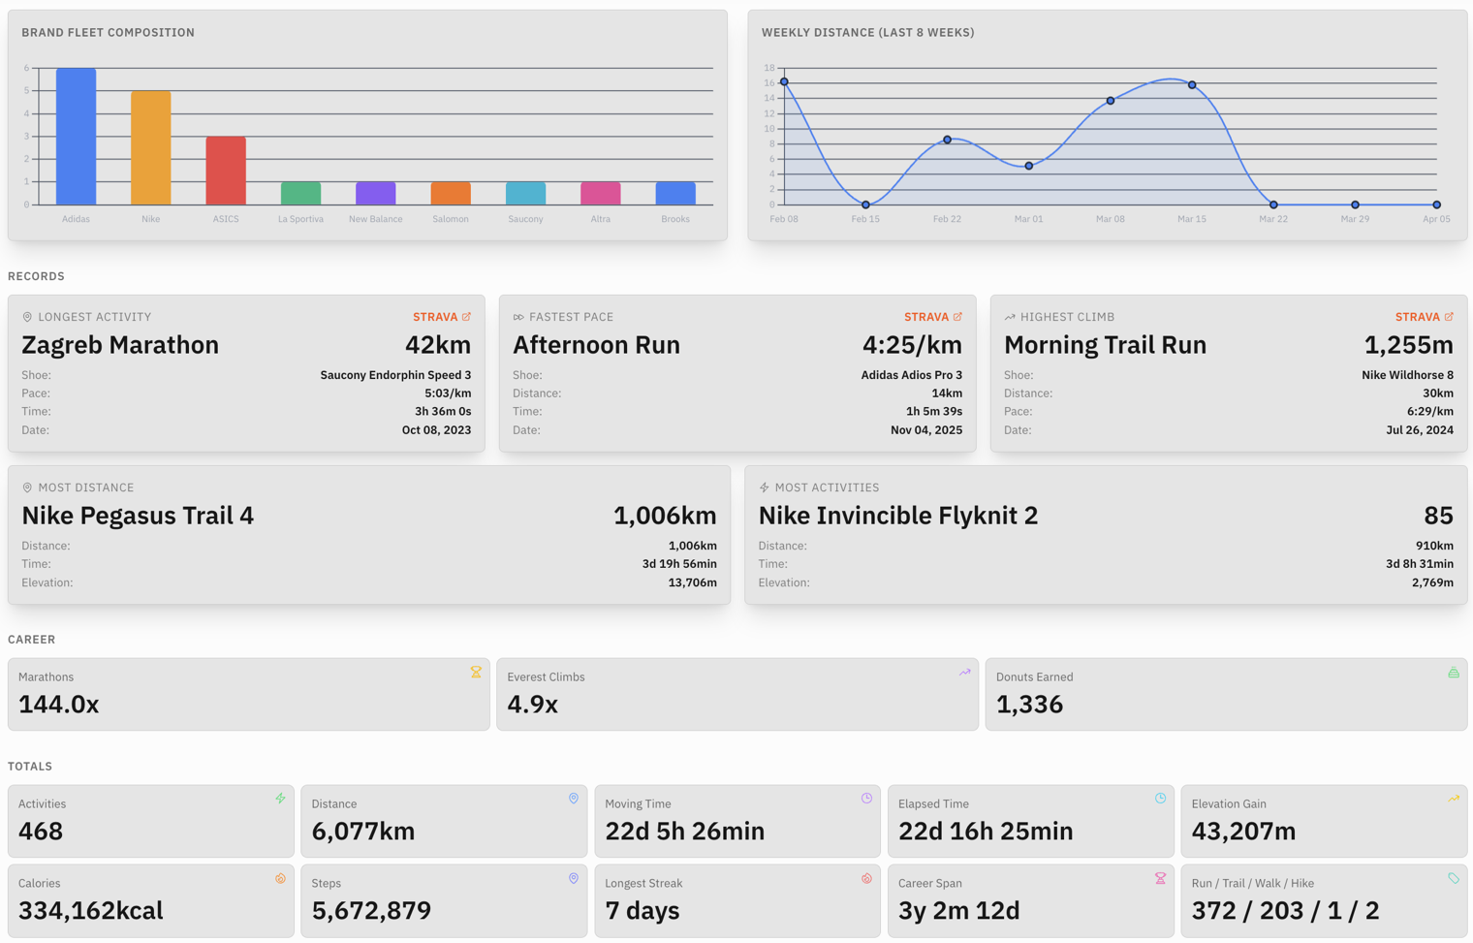Click the Feb 22 weekly distance point

pyautogui.click(x=947, y=140)
